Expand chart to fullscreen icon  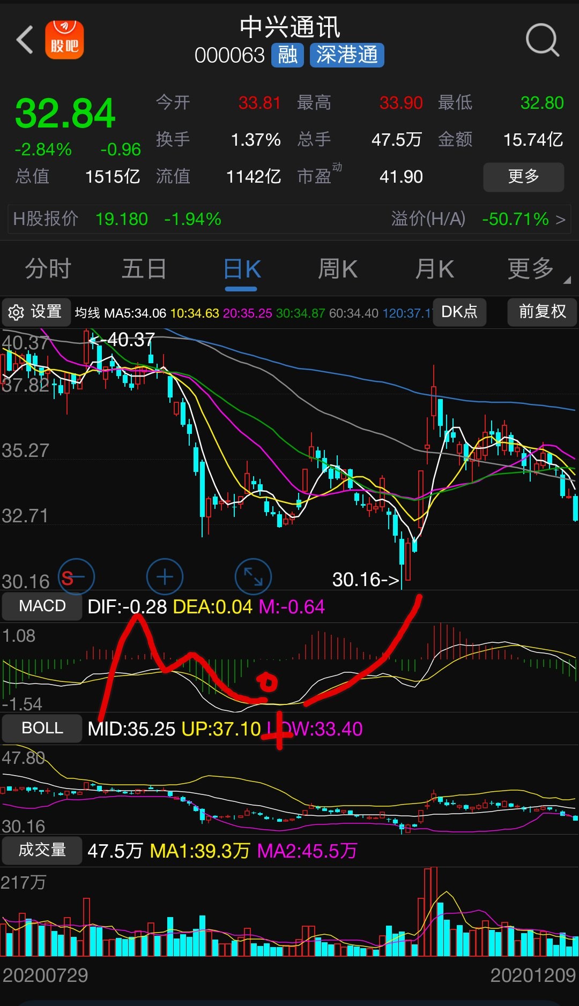253,577
